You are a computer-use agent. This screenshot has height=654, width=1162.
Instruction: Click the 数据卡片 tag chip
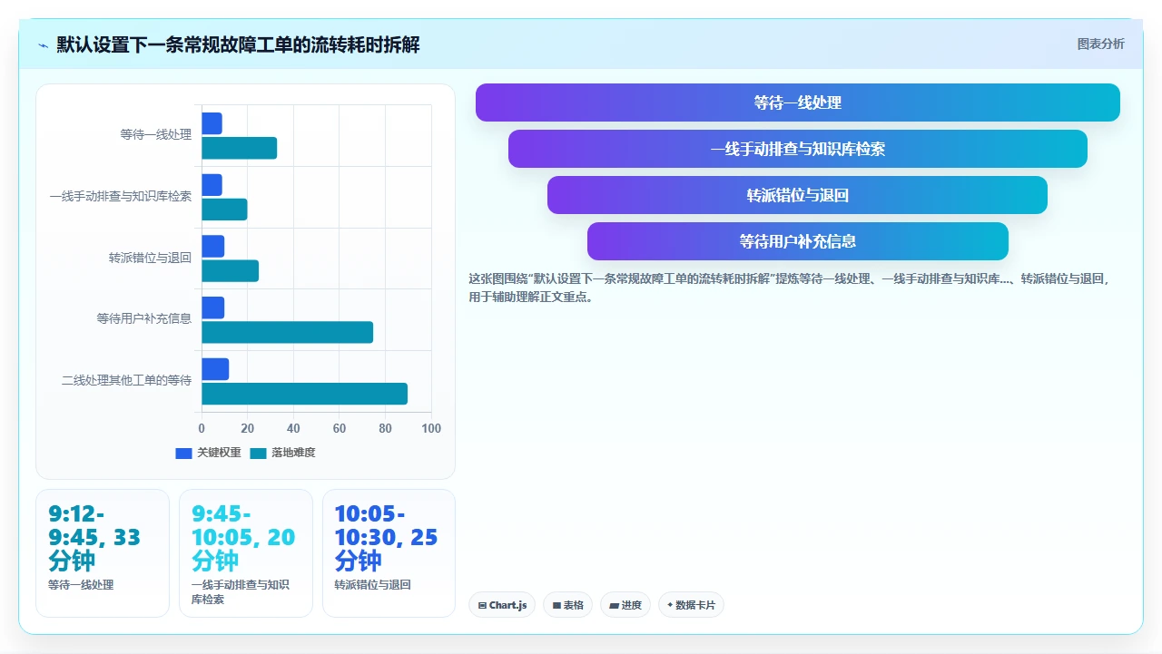click(x=691, y=605)
